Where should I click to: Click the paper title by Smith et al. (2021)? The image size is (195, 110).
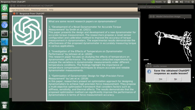(85, 28)
